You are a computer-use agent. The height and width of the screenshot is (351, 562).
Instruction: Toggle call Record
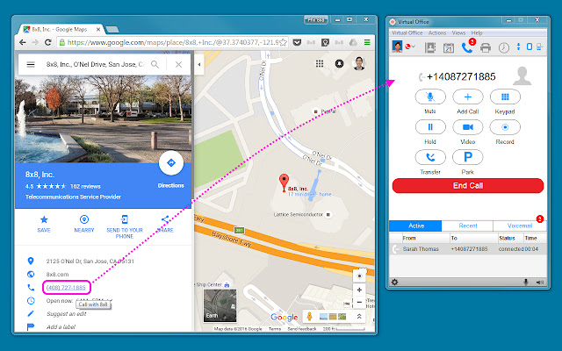click(505, 126)
